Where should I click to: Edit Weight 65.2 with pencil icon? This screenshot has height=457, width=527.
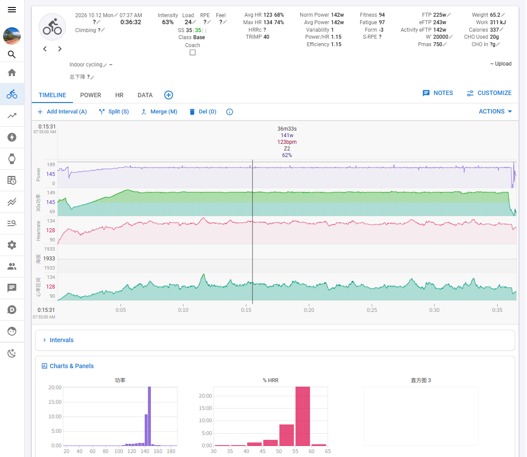[x=503, y=15]
